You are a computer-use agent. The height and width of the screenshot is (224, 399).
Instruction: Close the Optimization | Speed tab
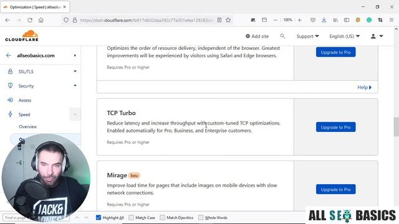65,7
